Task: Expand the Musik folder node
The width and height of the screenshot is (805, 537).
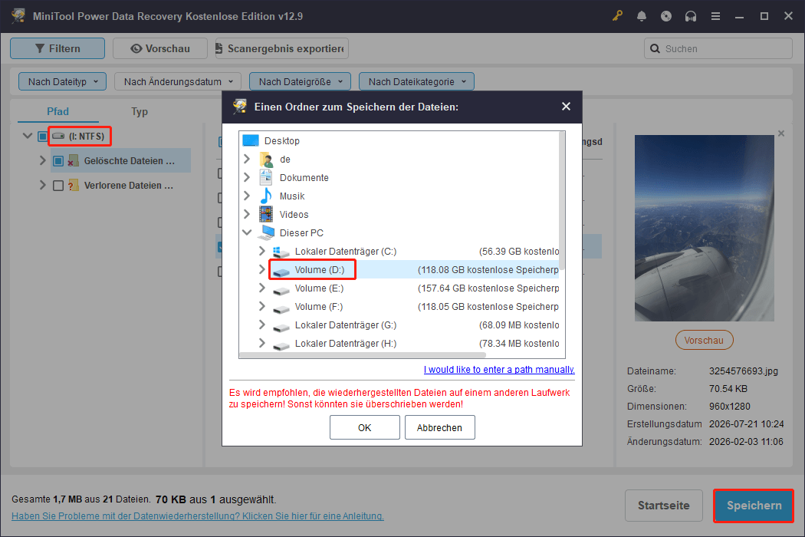Action: tap(247, 196)
